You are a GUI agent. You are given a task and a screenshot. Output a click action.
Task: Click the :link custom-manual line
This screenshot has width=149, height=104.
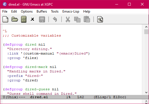click(x=48, y=53)
